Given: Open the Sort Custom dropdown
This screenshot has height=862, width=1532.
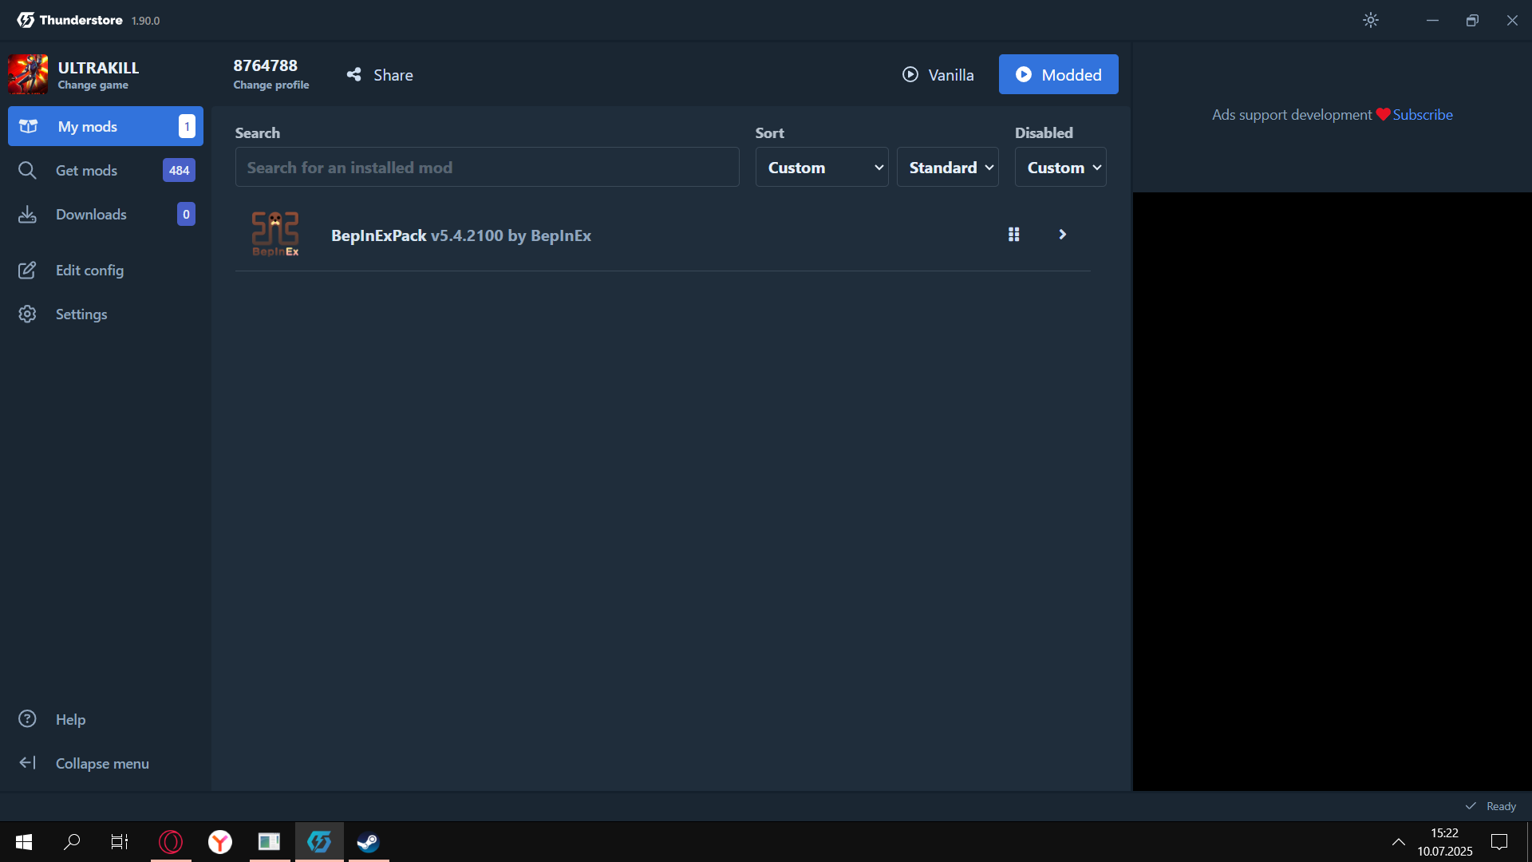Looking at the screenshot, I should click(x=822, y=167).
